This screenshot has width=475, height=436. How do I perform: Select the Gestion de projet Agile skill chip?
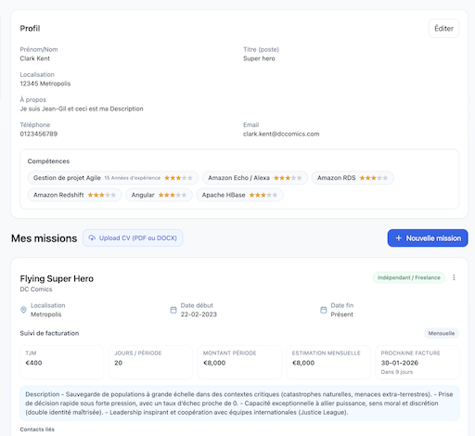coord(113,178)
